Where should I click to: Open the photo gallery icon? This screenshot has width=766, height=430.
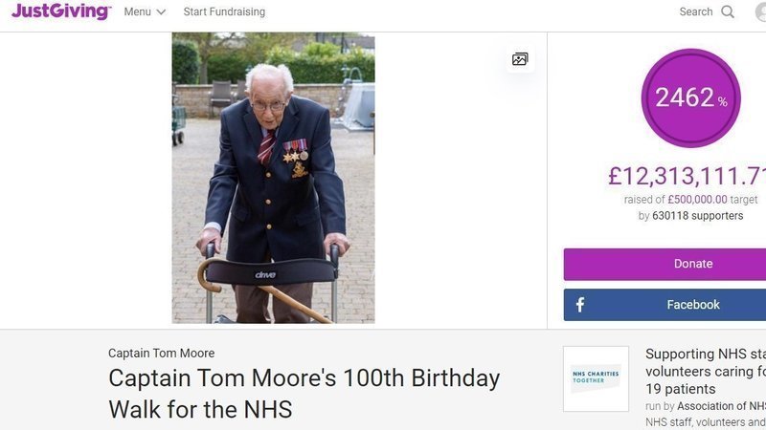(x=520, y=59)
